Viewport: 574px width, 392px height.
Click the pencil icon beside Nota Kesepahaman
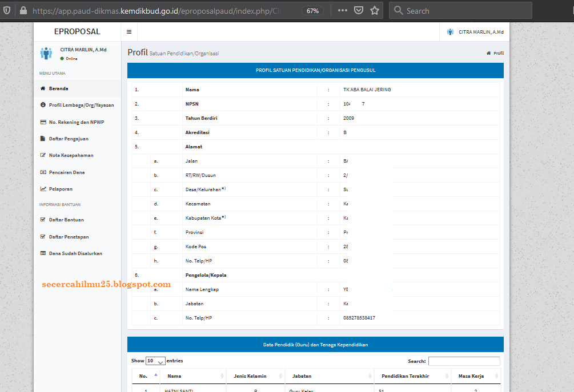coord(43,155)
